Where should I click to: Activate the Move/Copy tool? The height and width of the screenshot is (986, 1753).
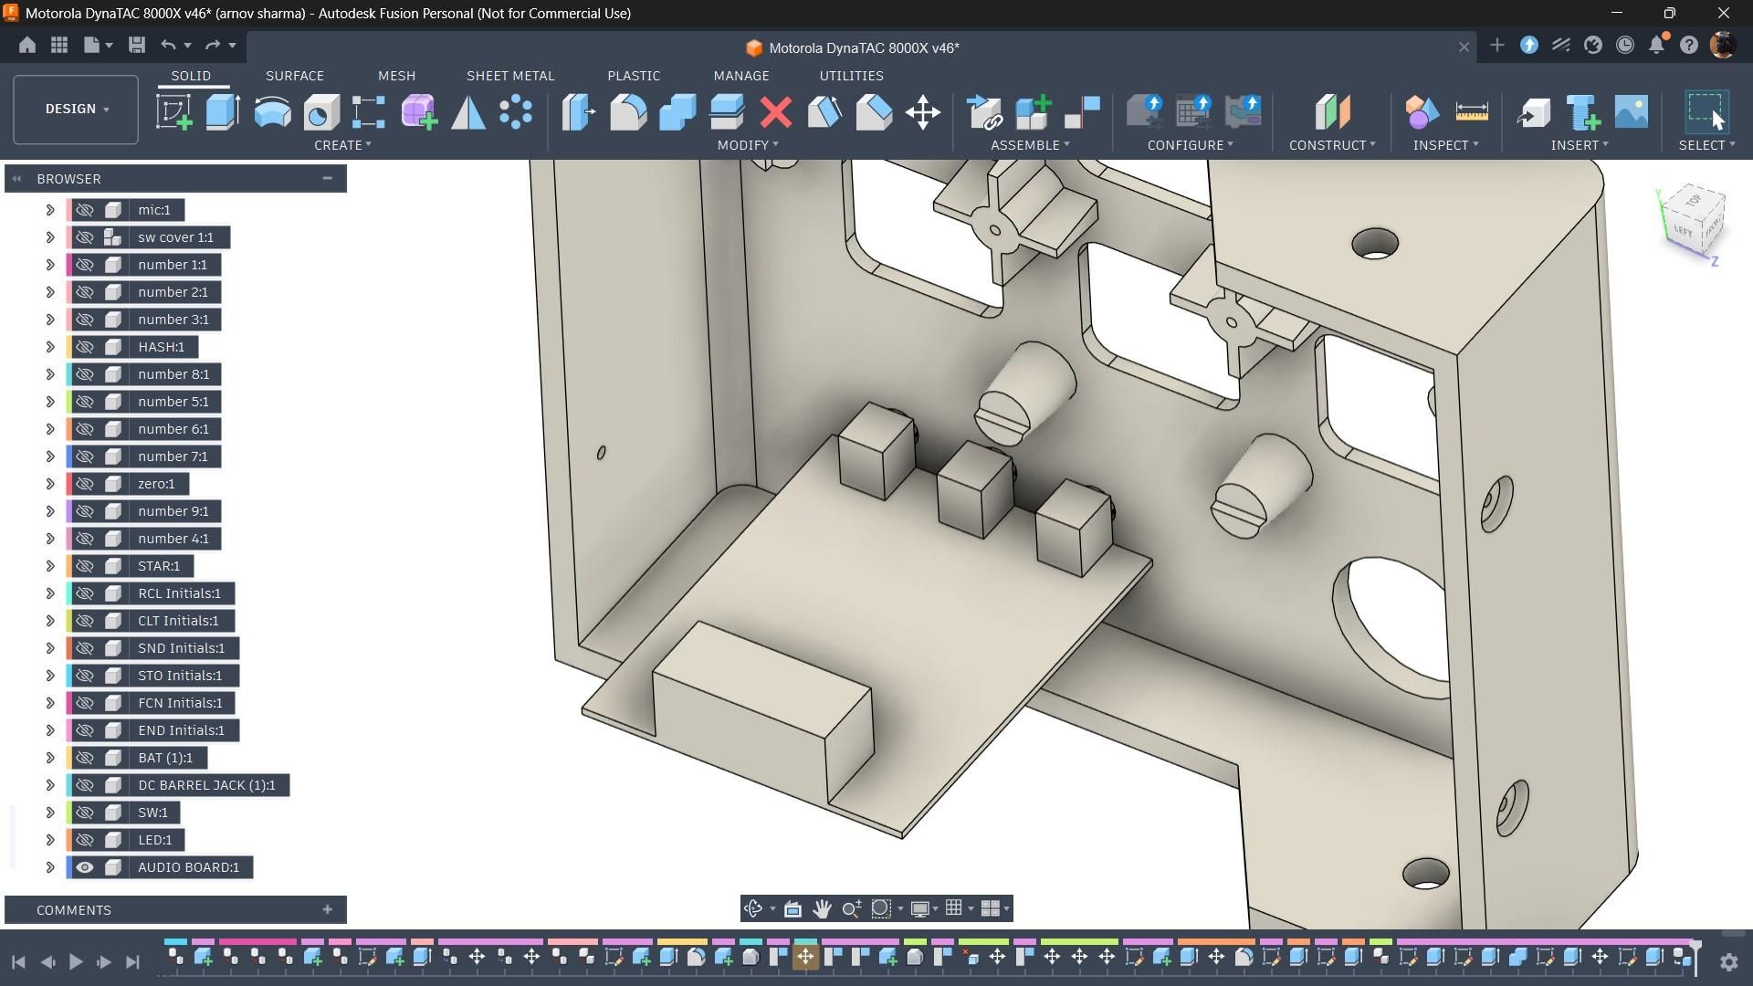pyautogui.click(x=923, y=112)
